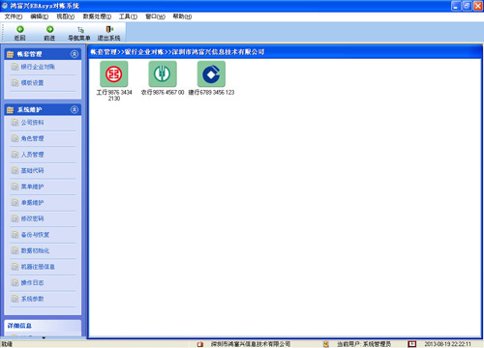Click the user icon before 当前用户 in status bar
This screenshot has height=348, width=484.
pos(326,344)
